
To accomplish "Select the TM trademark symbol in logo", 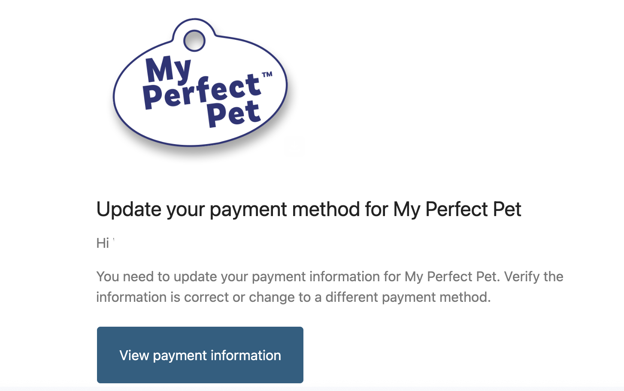I will point(267,75).
